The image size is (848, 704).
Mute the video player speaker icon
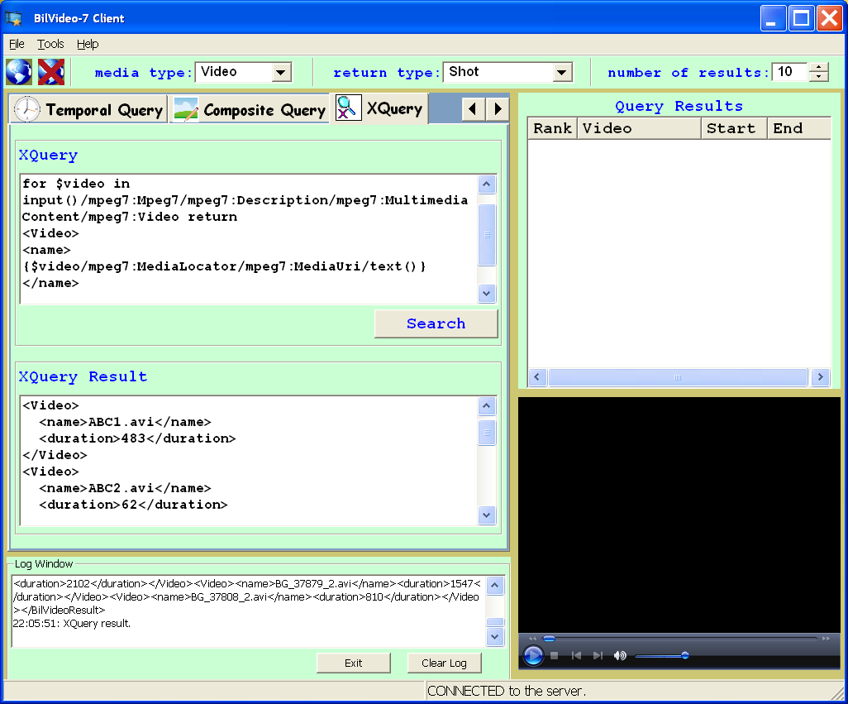pyautogui.click(x=619, y=655)
